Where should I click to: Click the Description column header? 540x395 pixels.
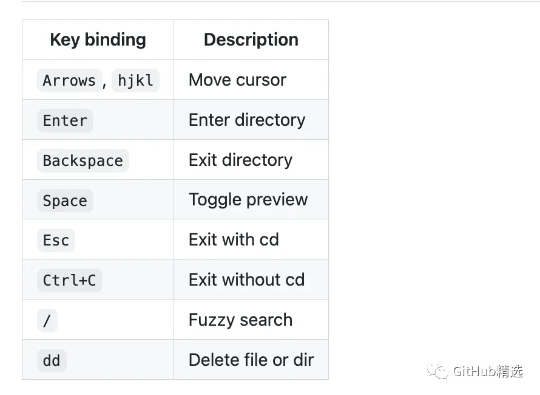coord(251,39)
